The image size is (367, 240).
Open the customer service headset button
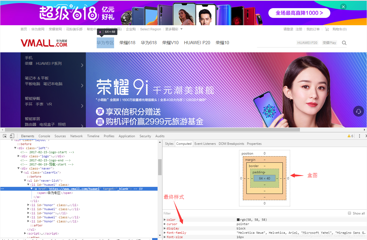[358, 111]
